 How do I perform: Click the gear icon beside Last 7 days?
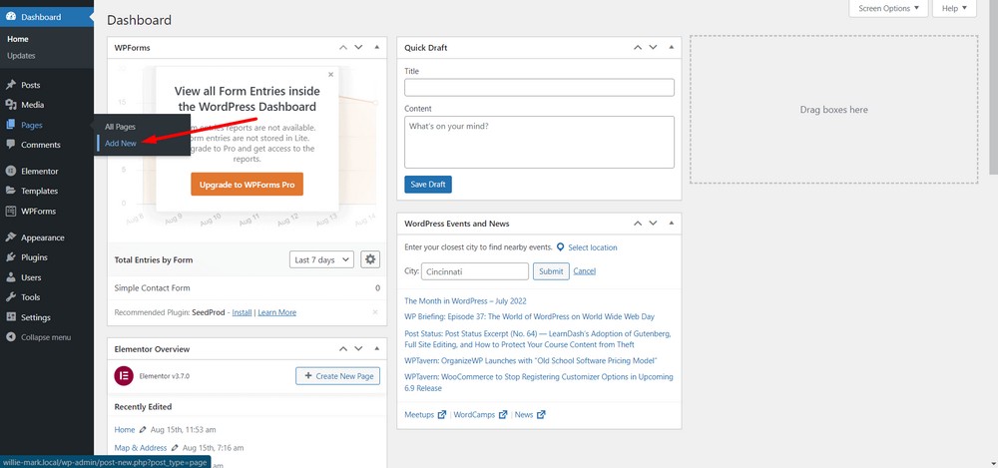click(370, 259)
